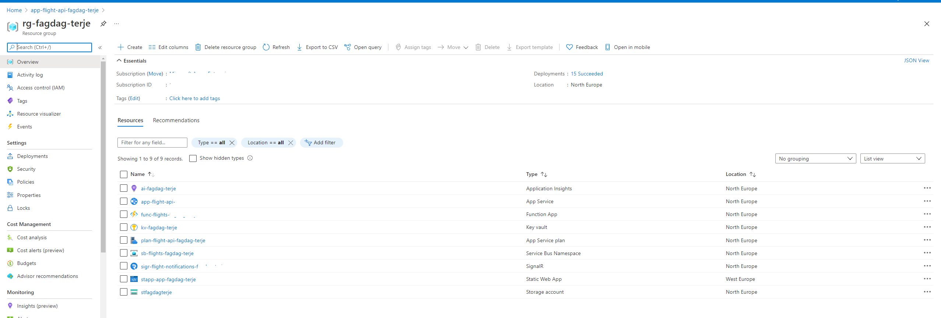Remove the Location == all filter
Viewport: 941px width, 318px height.
[x=290, y=143]
